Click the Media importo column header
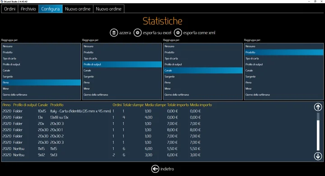325x176 pixels. (201, 105)
